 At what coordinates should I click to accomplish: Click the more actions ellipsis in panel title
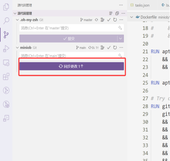(121, 5)
